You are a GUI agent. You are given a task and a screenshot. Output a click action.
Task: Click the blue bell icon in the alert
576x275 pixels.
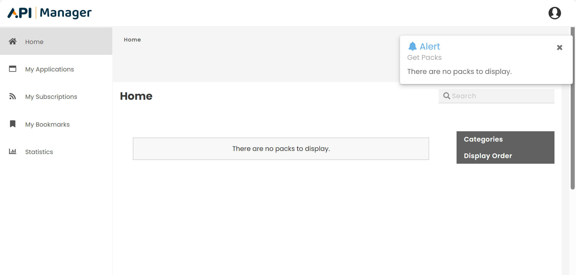[413, 46]
